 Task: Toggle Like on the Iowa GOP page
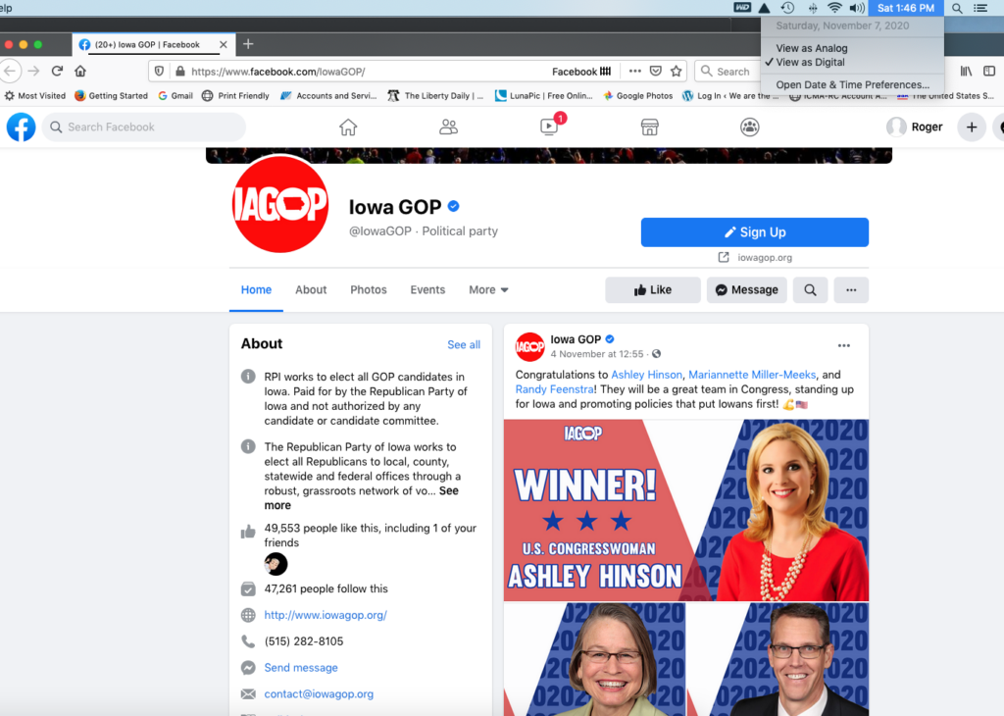(x=652, y=290)
